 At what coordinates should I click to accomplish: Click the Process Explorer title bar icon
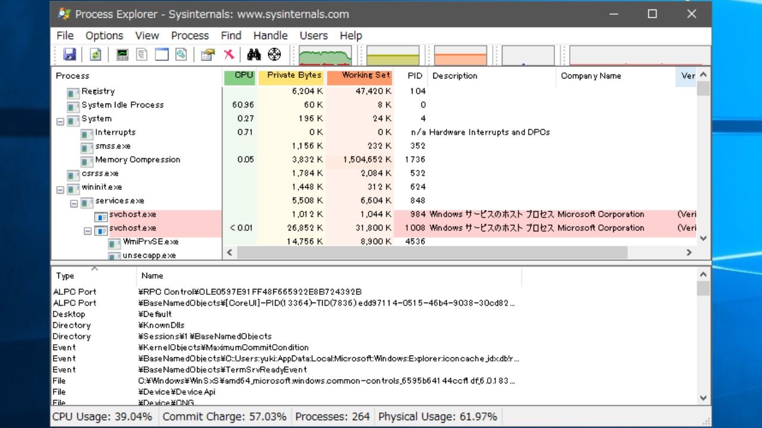(x=64, y=14)
